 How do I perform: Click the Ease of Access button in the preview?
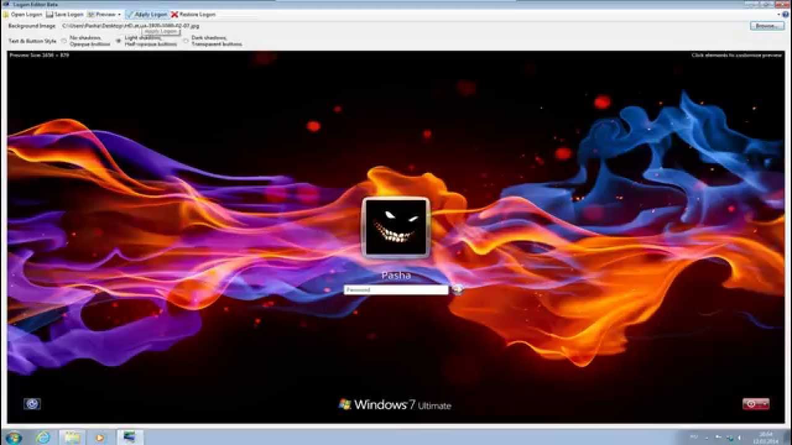pyautogui.click(x=32, y=404)
